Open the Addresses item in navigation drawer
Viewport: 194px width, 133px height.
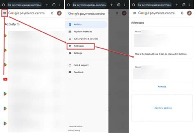(79, 46)
